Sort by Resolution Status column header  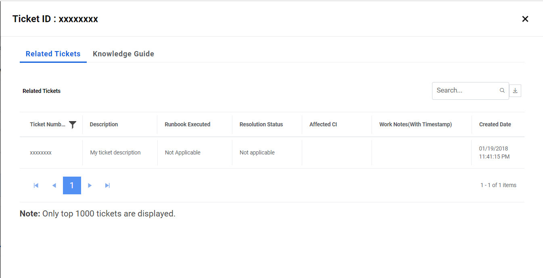[261, 124]
